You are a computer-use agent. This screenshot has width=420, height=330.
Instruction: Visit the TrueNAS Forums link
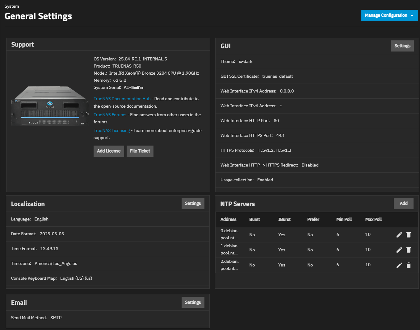(110, 115)
